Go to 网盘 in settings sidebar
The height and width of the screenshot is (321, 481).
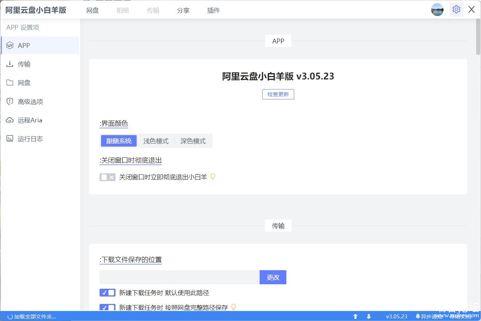click(x=40, y=83)
